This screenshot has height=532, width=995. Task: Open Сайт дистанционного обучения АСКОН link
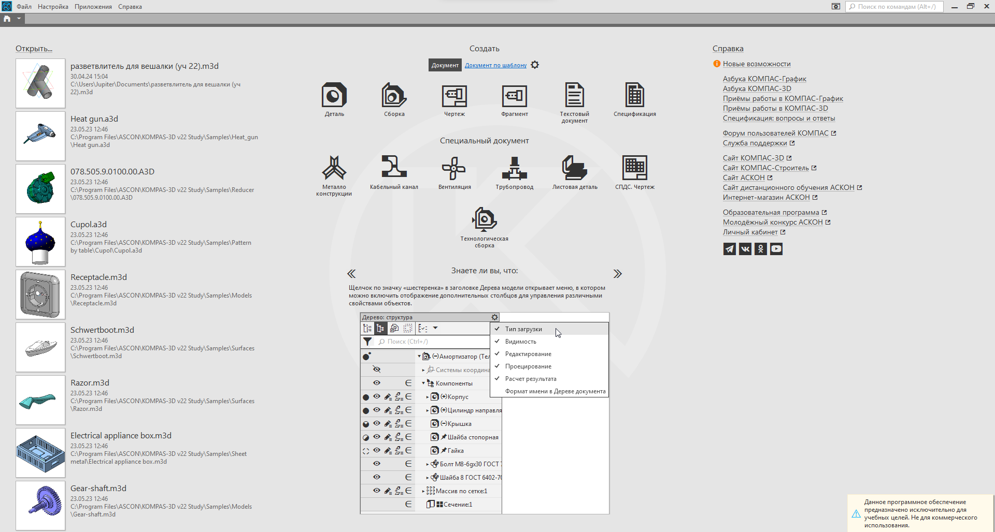[789, 188]
